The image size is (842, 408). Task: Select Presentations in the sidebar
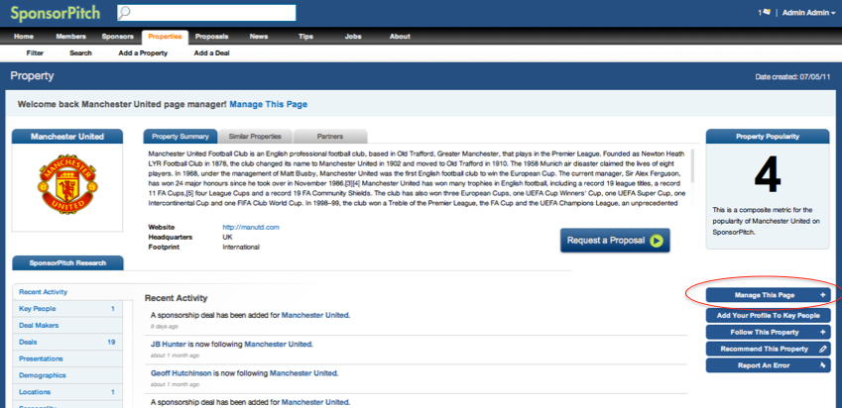click(x=67, y=358)
